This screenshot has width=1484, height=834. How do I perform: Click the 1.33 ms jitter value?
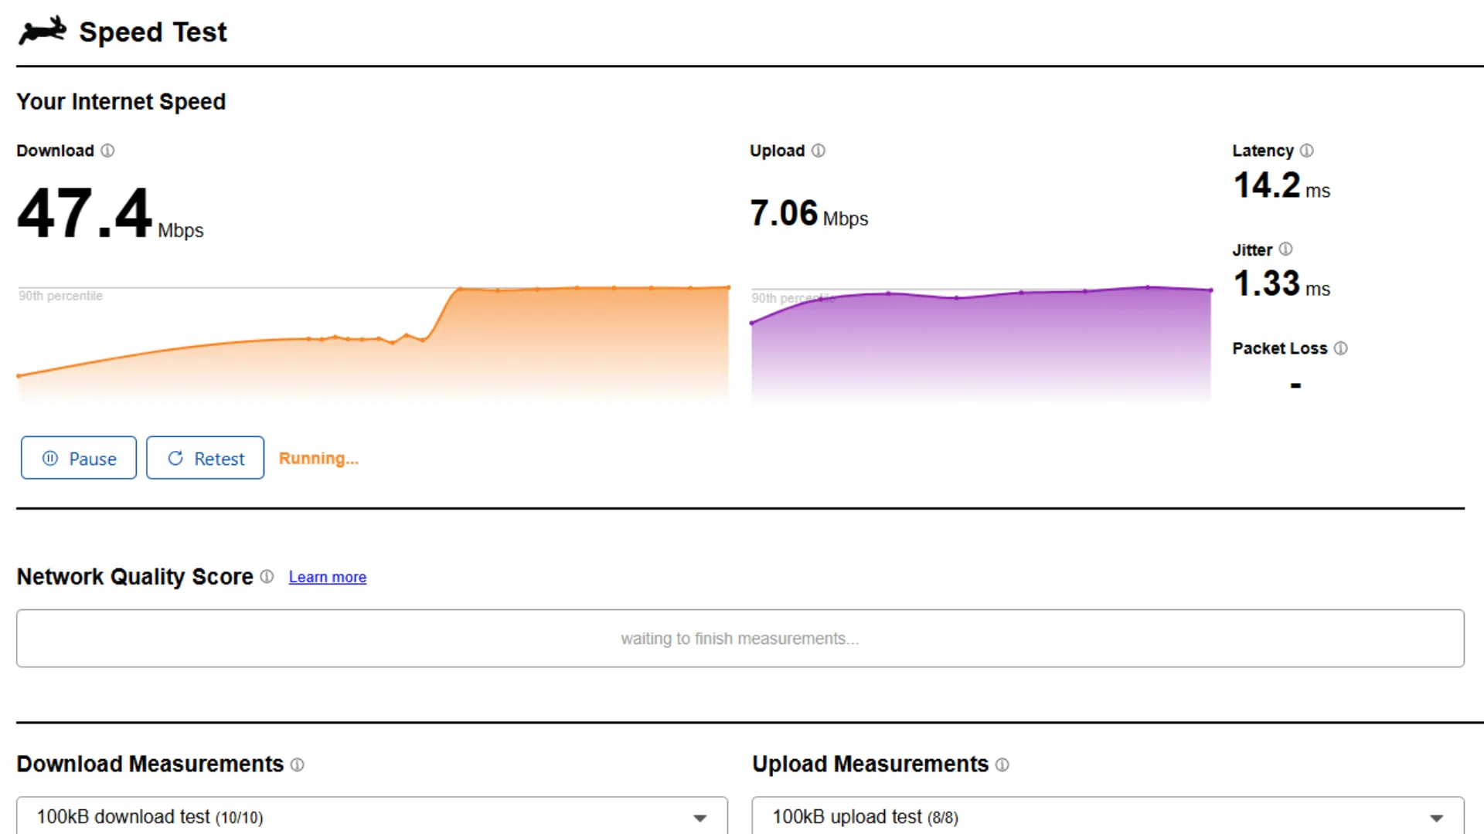(1281, 284)
